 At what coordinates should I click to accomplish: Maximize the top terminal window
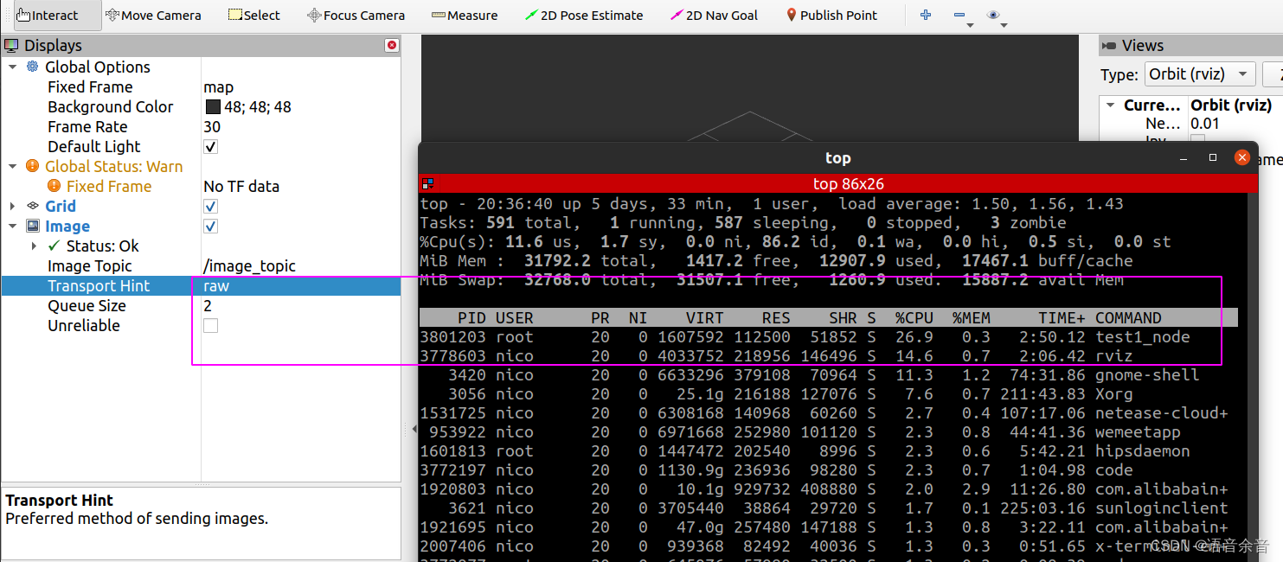click(x=1213, y=158)
